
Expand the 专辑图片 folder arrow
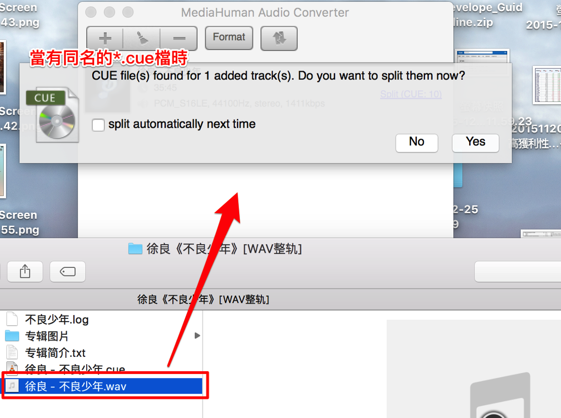[197, 335]
